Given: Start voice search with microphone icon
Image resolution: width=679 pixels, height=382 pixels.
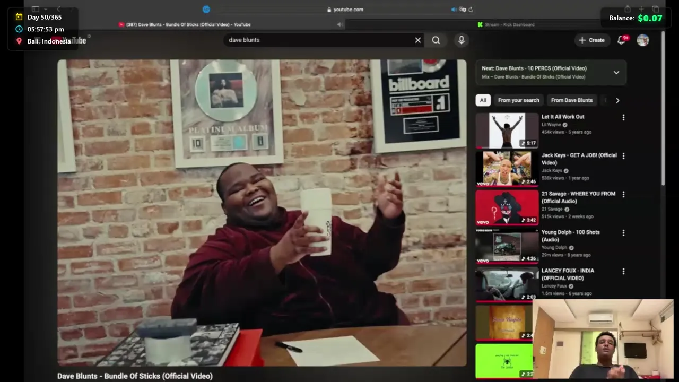Looking at the screenshot, I should [x=462, y=40].
